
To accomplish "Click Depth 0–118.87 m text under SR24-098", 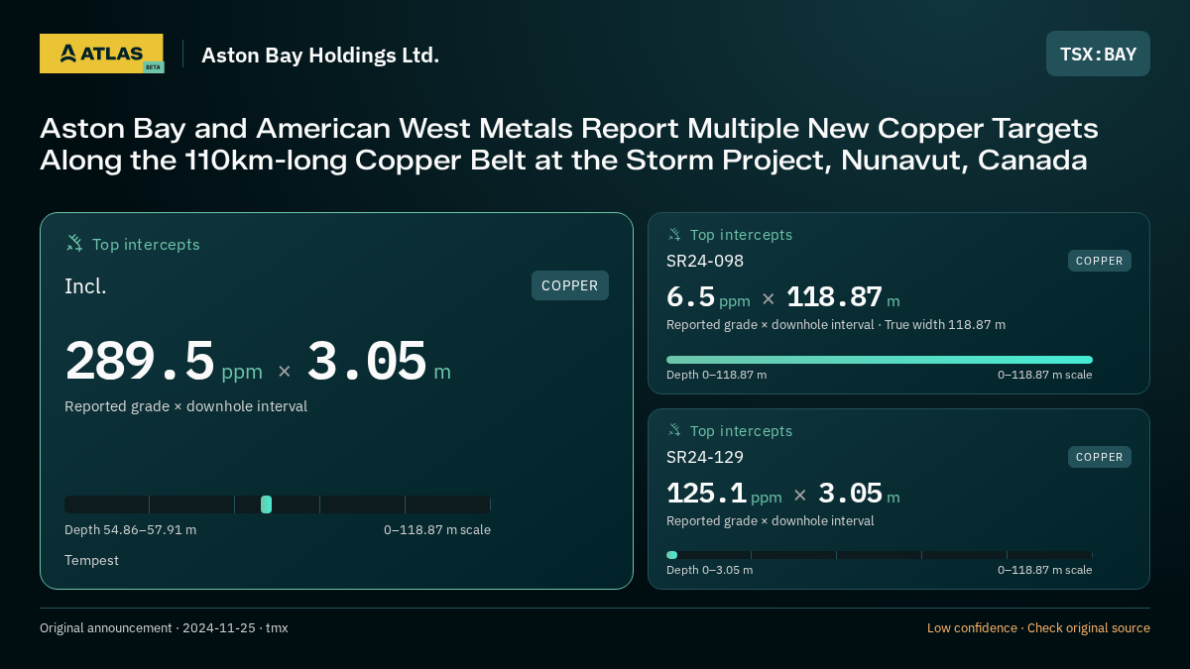I will (x=716, y=375).
